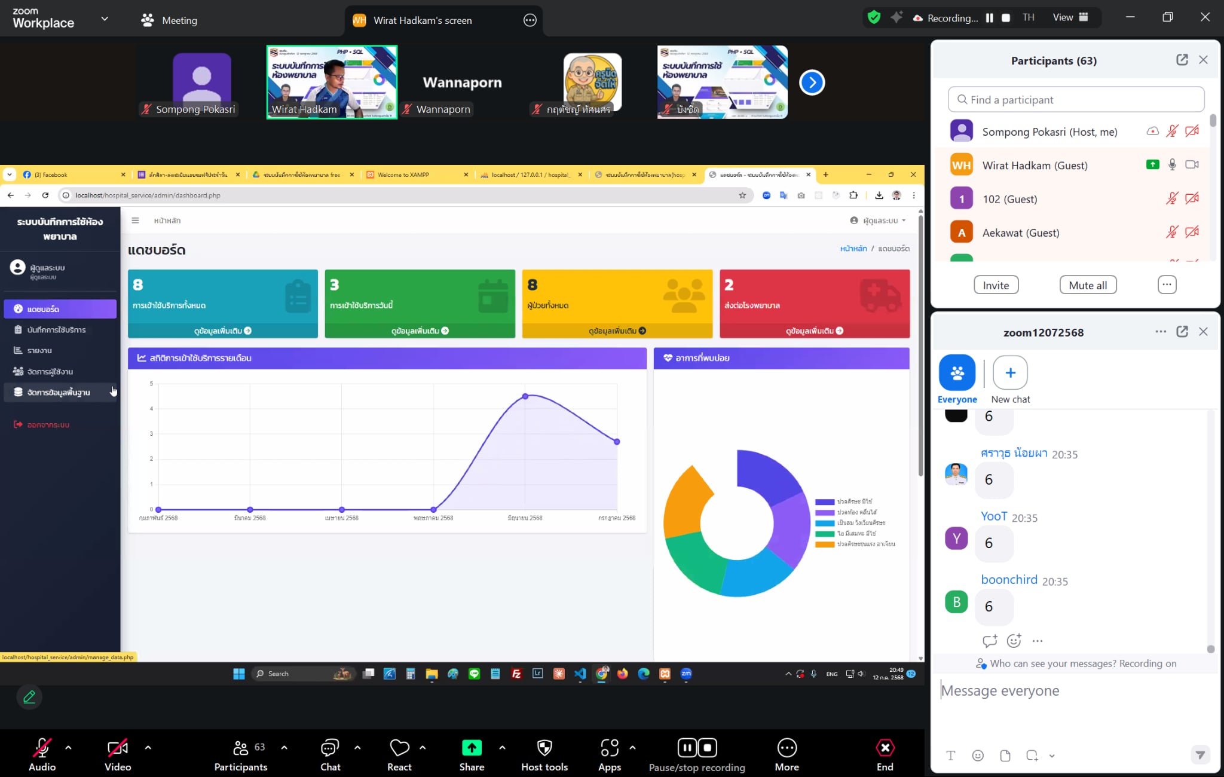Start Video camera

point(117,748)
